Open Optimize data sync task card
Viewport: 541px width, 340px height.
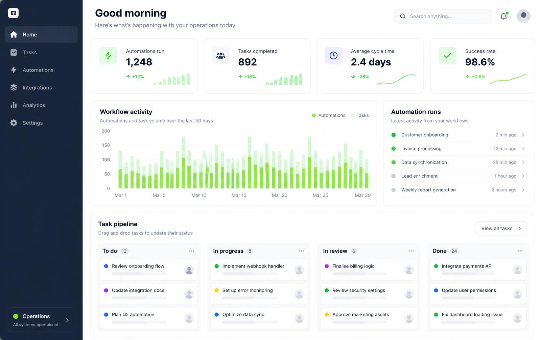259,318
